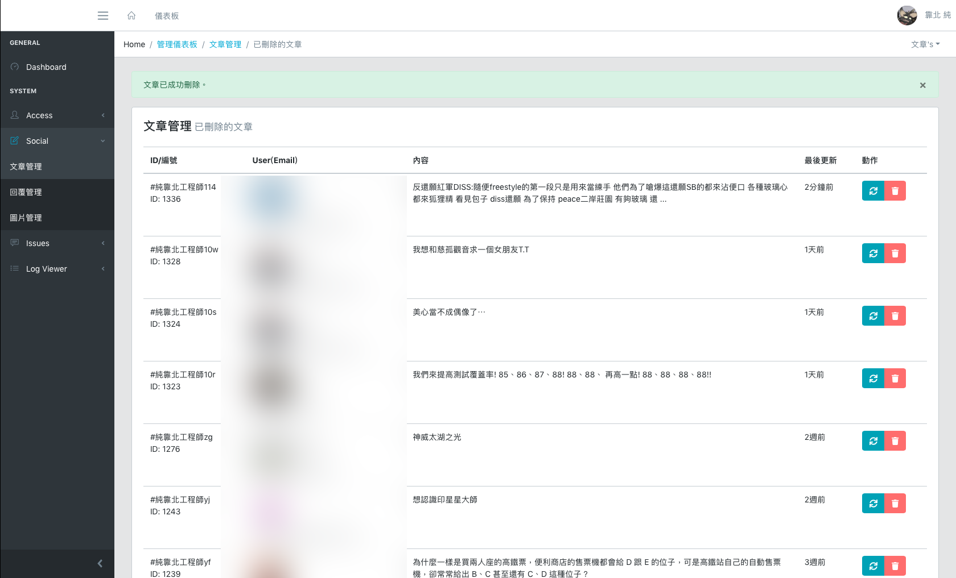
Task: Open the 儀表板 top nav link
Action: coord(167,16)
